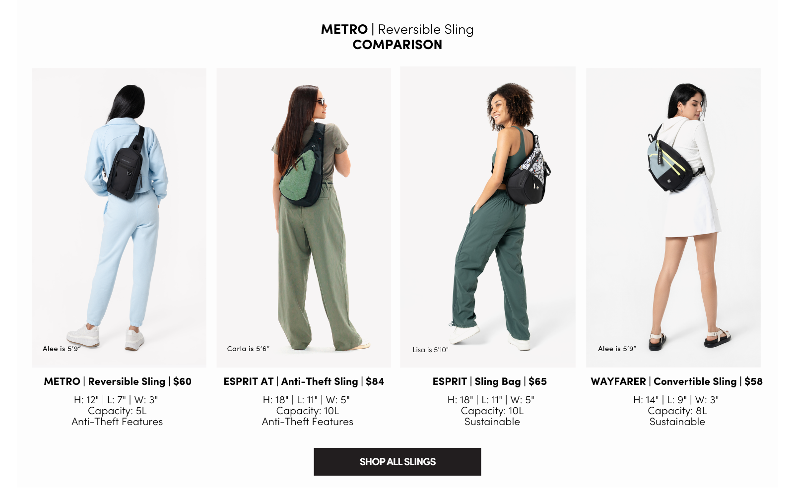Click the 'Carla is 5'6"' caption

coord(248,349)
